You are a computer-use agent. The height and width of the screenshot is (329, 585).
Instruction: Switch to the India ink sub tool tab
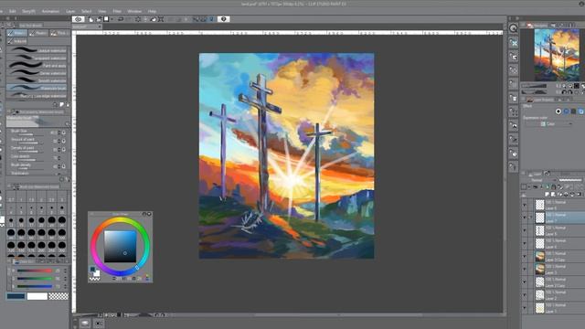coord(17,41)
